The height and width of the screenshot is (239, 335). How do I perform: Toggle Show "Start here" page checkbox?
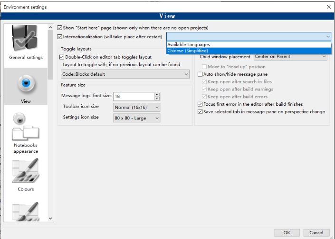(x=60, y=28)
